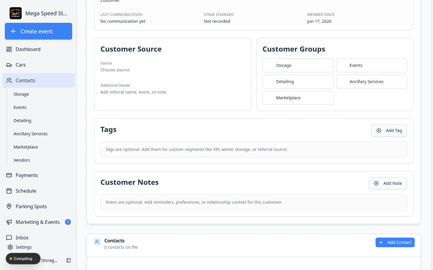Select the Contacts menu item

pyautogui.click(x=38, y=80)
